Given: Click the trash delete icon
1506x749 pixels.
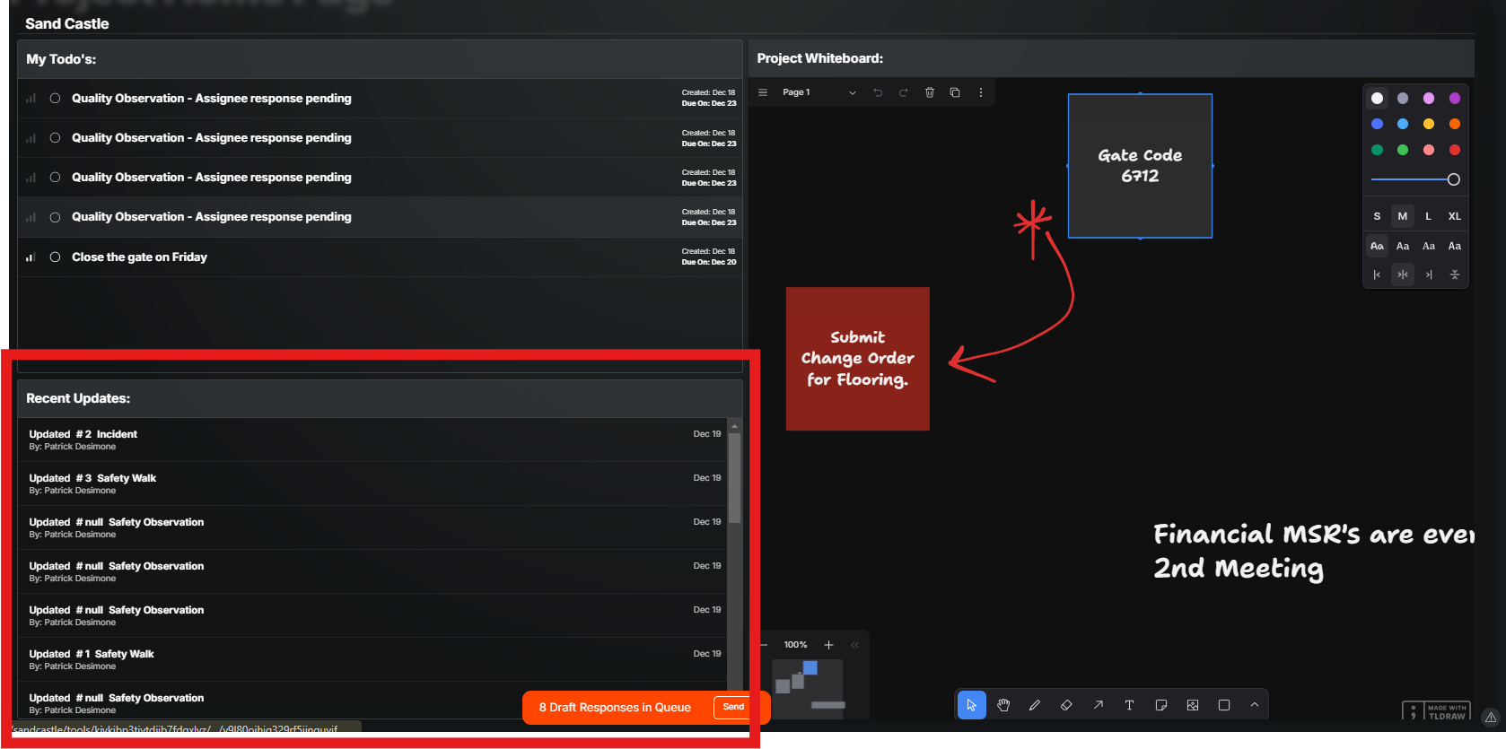Looking at the screenshot, I should (930, 92).
